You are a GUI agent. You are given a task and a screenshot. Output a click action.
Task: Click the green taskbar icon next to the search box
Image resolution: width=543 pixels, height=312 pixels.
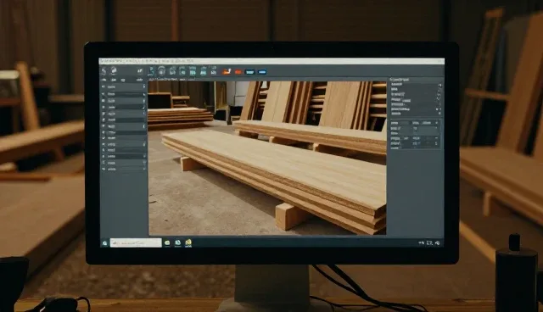167,243
